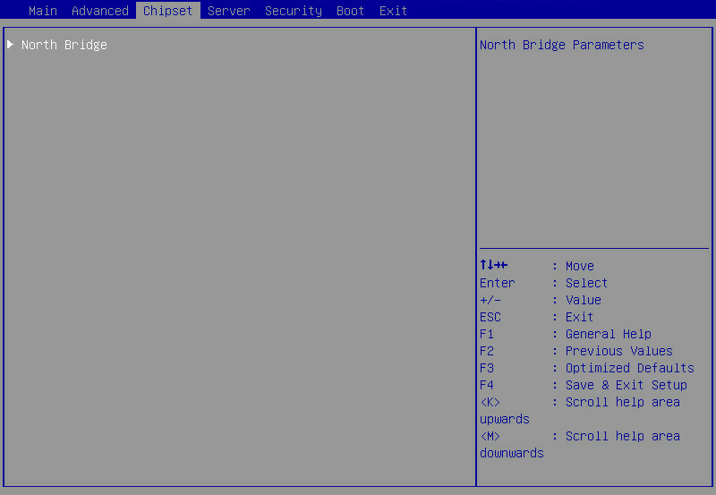Click the 'F2 : Previous Values' line
This screenshot has width=716, height=495.
tap(576, 351)
